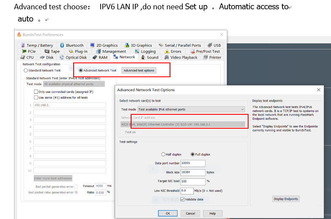Close the BurnInTest Preferences window
Screen dimensions: 331x219
[x=222, y=35]
